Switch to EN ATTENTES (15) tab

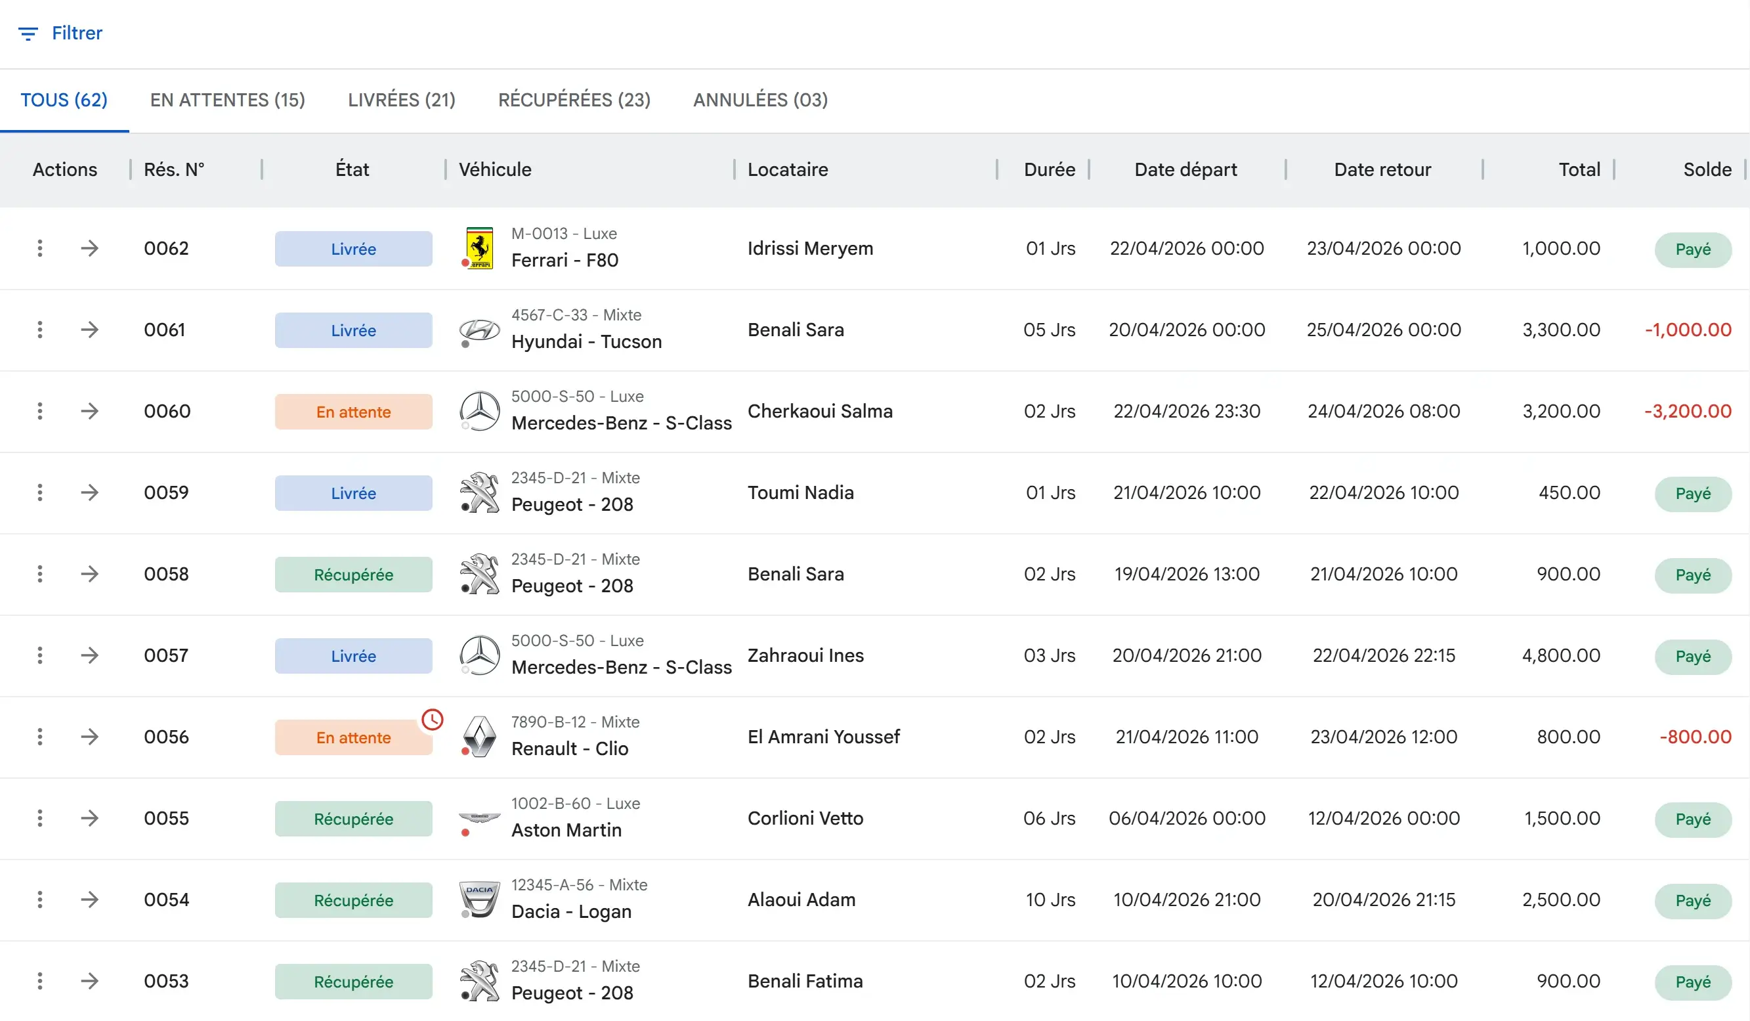[227, 100]
